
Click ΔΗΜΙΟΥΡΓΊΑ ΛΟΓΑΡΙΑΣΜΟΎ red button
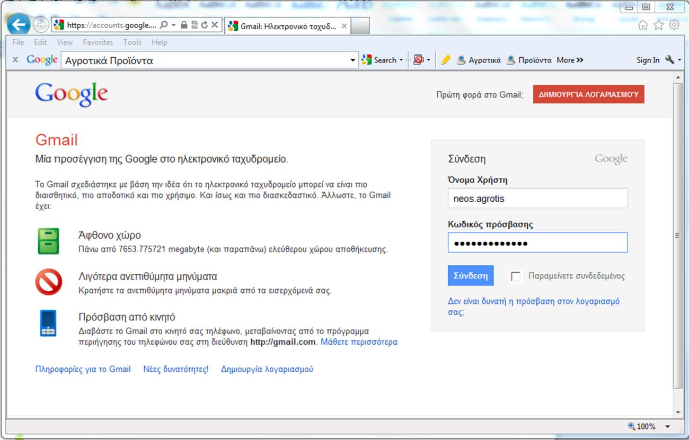click(x=588, y=95)
